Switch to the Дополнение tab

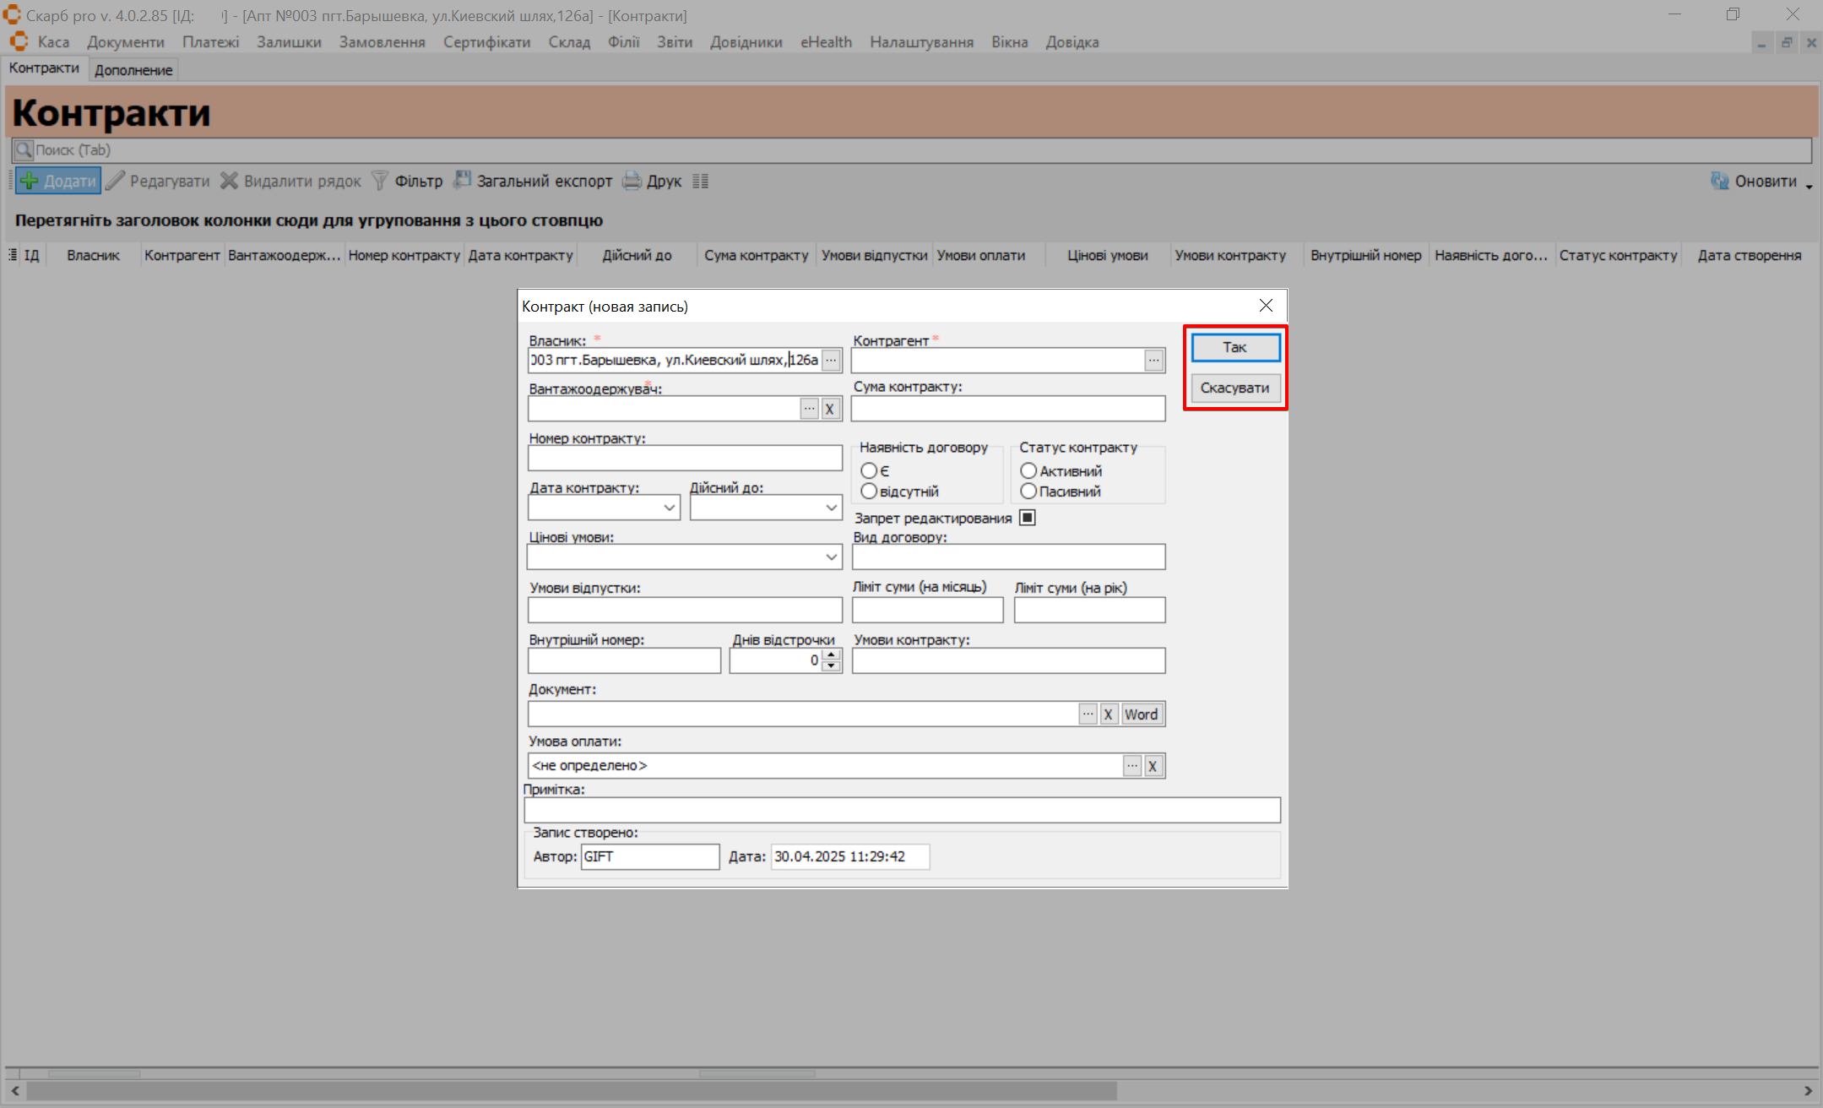(x=133, y=70)
